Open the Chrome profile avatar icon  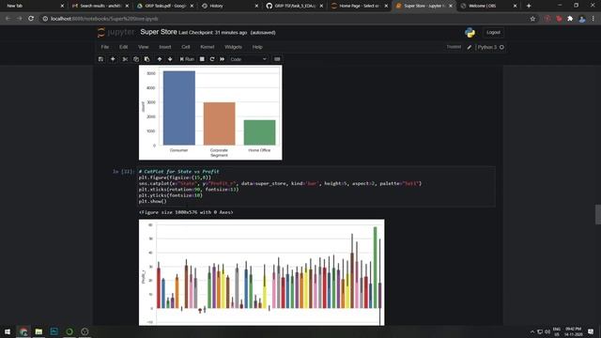582,19
